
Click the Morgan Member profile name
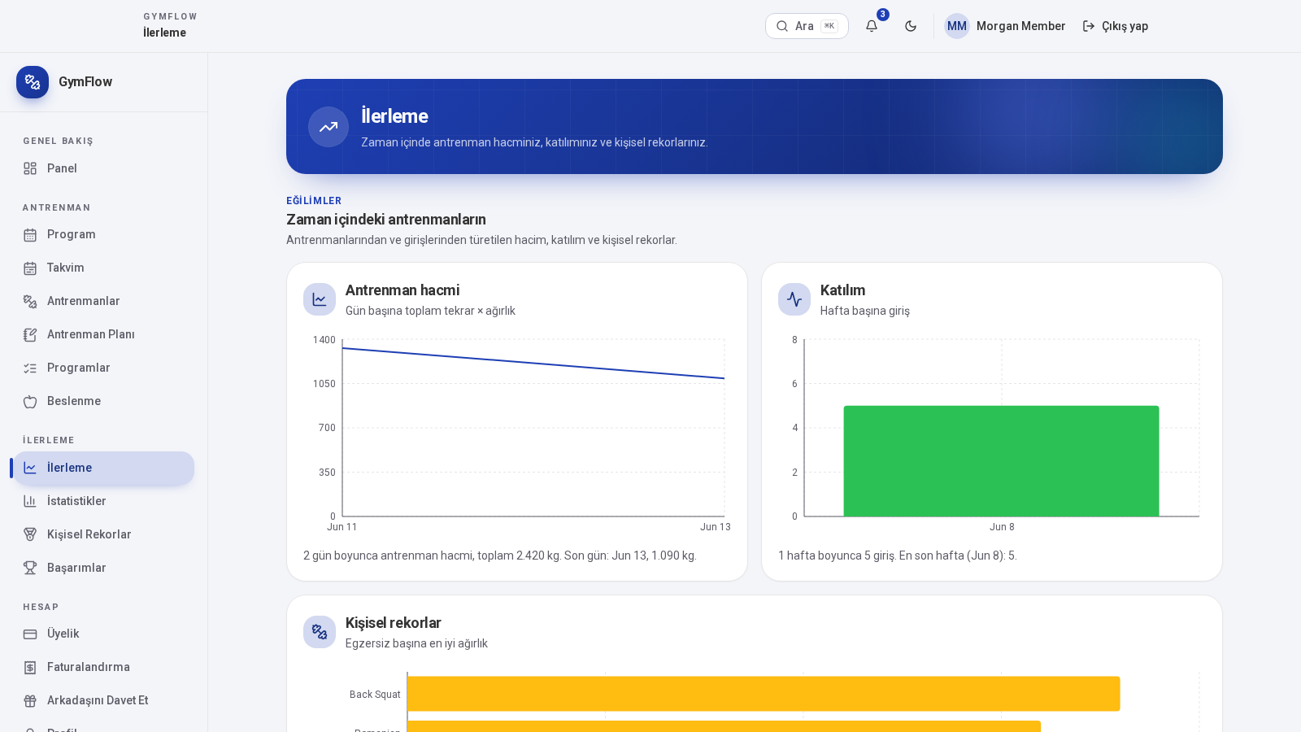(x=1020, y=26)
